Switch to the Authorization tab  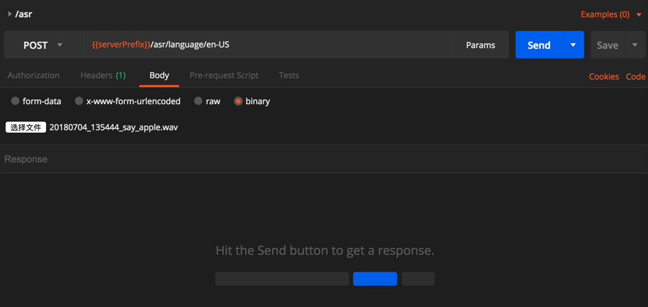tap(34, 75)
